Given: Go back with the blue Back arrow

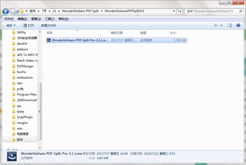Looking at the screenshot, I should click(x=6, y=11).
